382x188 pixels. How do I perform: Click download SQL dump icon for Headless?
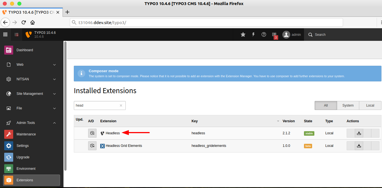359,133
